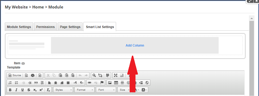The height and width of the screenshot is (96, 259).
Task: Click the Add Column link
Action: (135, 45)
